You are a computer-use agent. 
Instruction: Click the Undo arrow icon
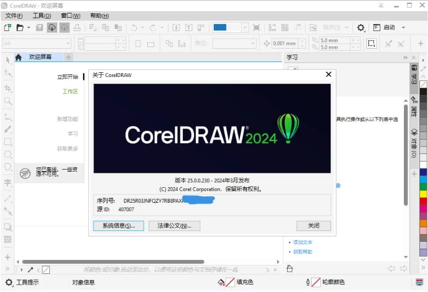tap(134, 27)
